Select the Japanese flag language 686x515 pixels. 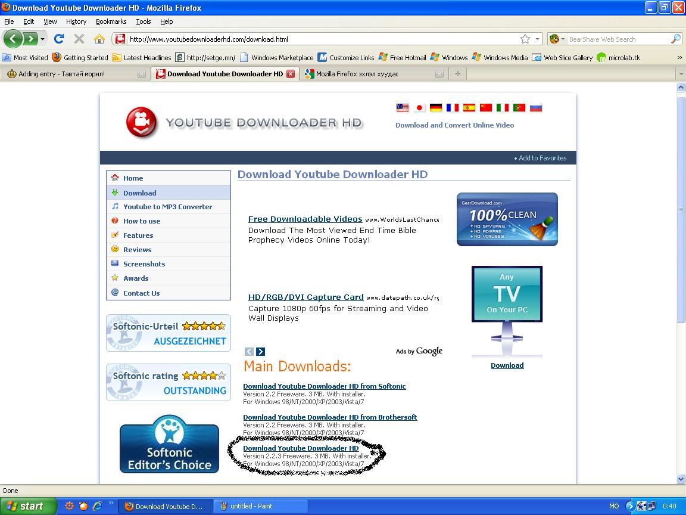coord(419,108)
